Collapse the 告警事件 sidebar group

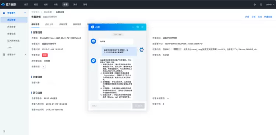[25, 13]
